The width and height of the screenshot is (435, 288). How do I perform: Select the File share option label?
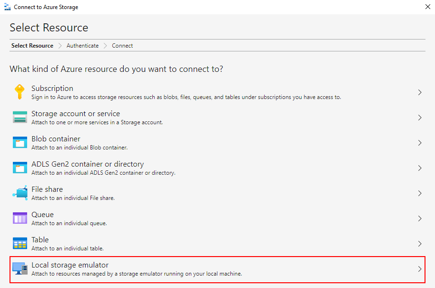tap(47, 189)
